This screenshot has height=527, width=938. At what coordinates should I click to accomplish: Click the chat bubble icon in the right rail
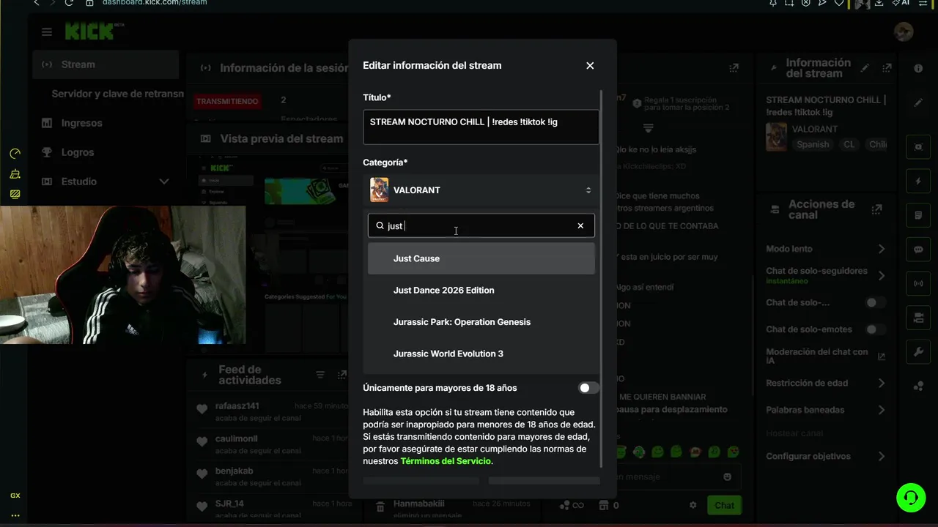point(918,250)
